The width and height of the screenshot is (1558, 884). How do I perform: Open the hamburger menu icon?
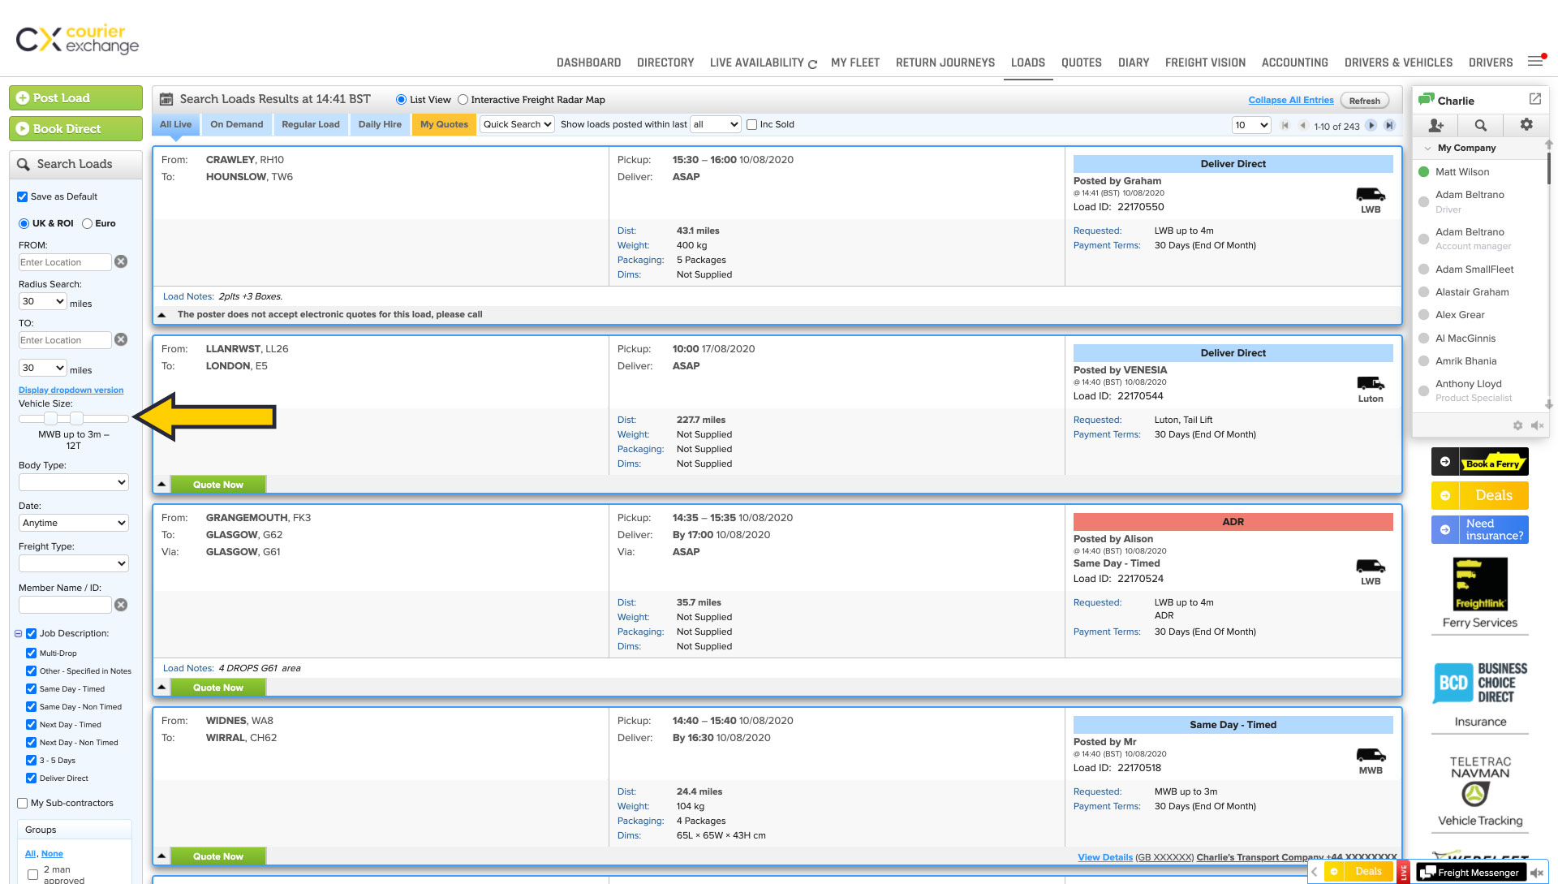coord(1534,62)
